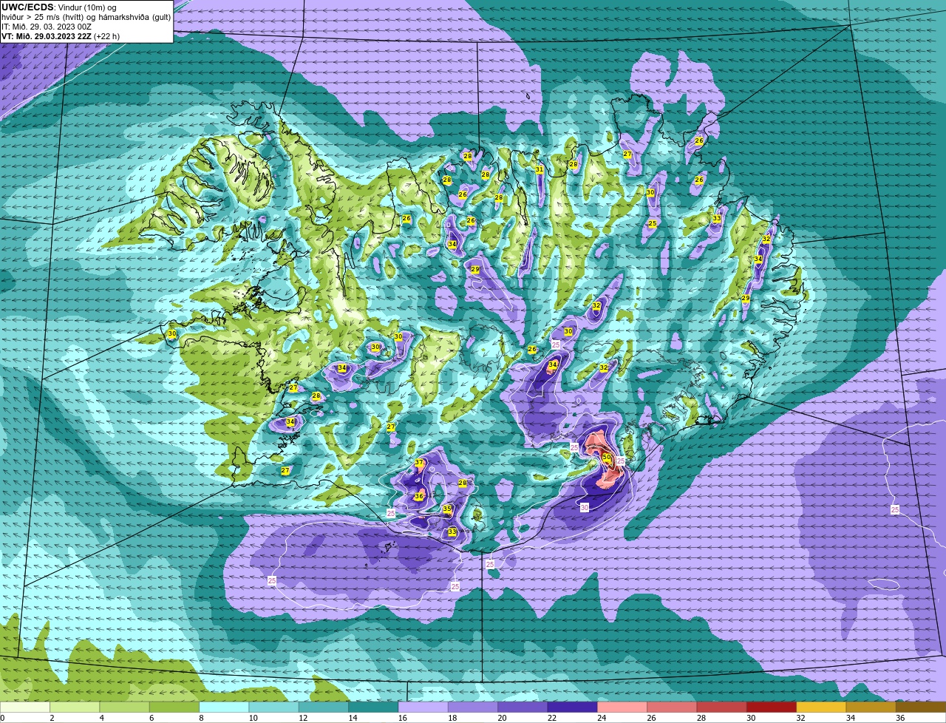Select the legend swatch between 2 and 4

75,707
